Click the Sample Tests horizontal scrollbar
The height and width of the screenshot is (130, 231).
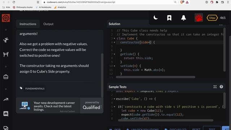coord(165,120)
